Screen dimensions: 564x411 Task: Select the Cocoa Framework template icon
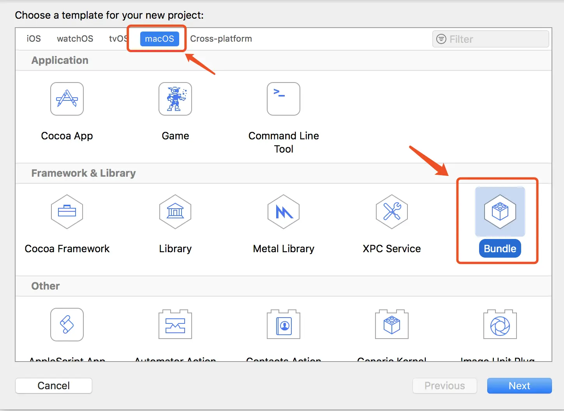67,212
